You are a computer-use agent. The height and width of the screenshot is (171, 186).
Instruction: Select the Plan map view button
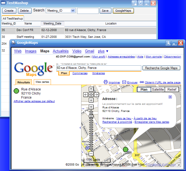[144, 90]
